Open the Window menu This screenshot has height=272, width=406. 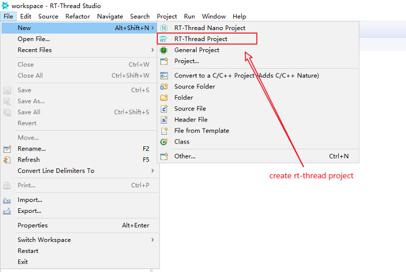[x=213, y=17]
